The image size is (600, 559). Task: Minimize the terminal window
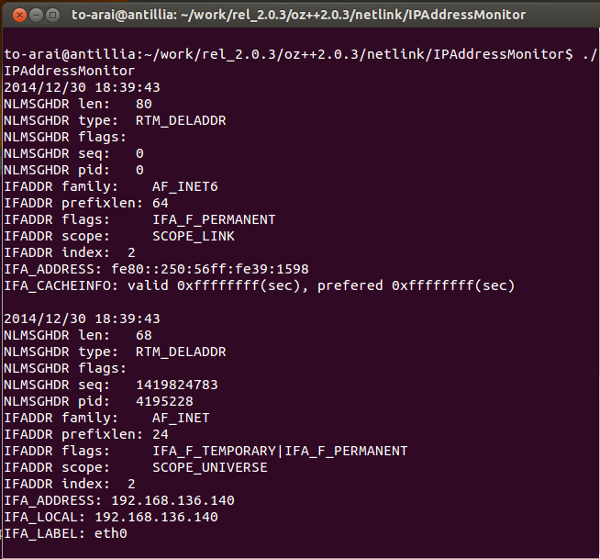[x=37, y=16]
